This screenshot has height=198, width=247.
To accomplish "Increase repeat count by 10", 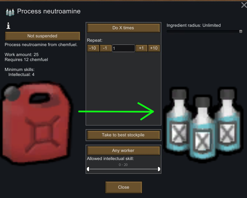I will (154, 48).
